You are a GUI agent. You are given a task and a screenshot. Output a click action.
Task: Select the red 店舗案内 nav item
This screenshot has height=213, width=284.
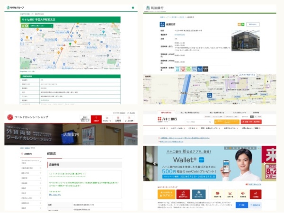[96, 119]
